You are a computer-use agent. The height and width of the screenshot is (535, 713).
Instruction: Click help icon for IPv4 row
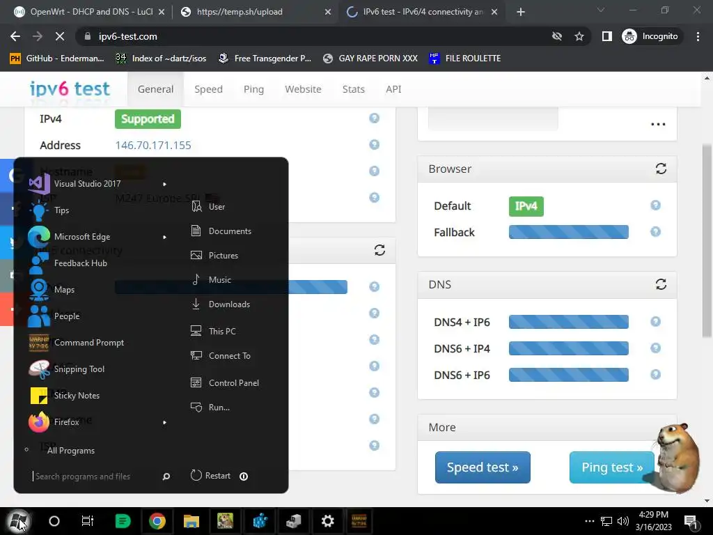pyautogui.click(x=374, y=118)
